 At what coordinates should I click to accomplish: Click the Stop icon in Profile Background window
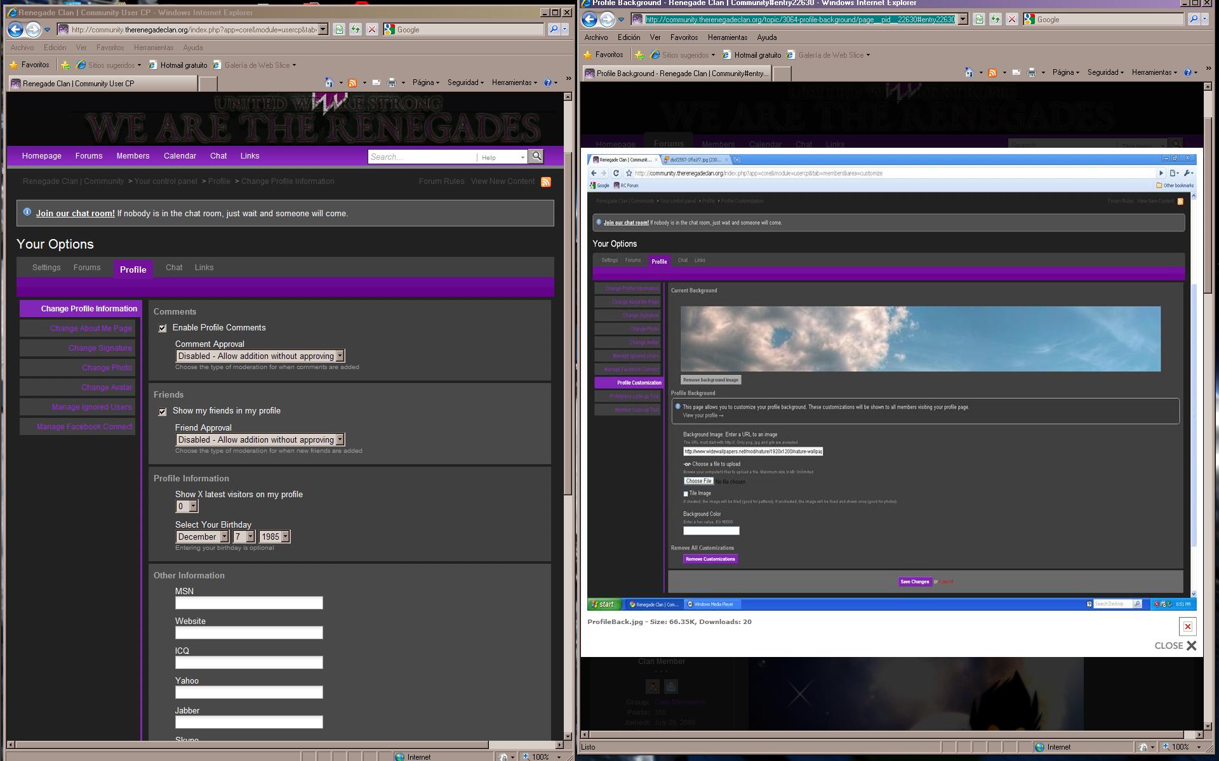click(x=1012, y=19)
